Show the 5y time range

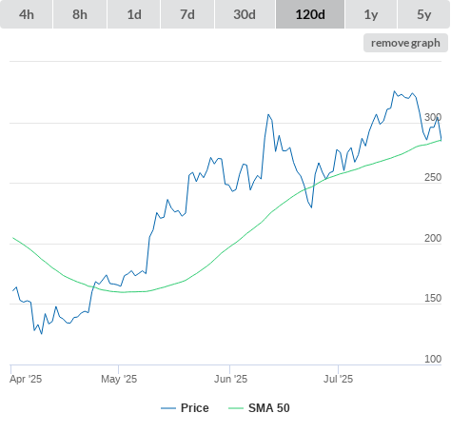pos(423,14)
